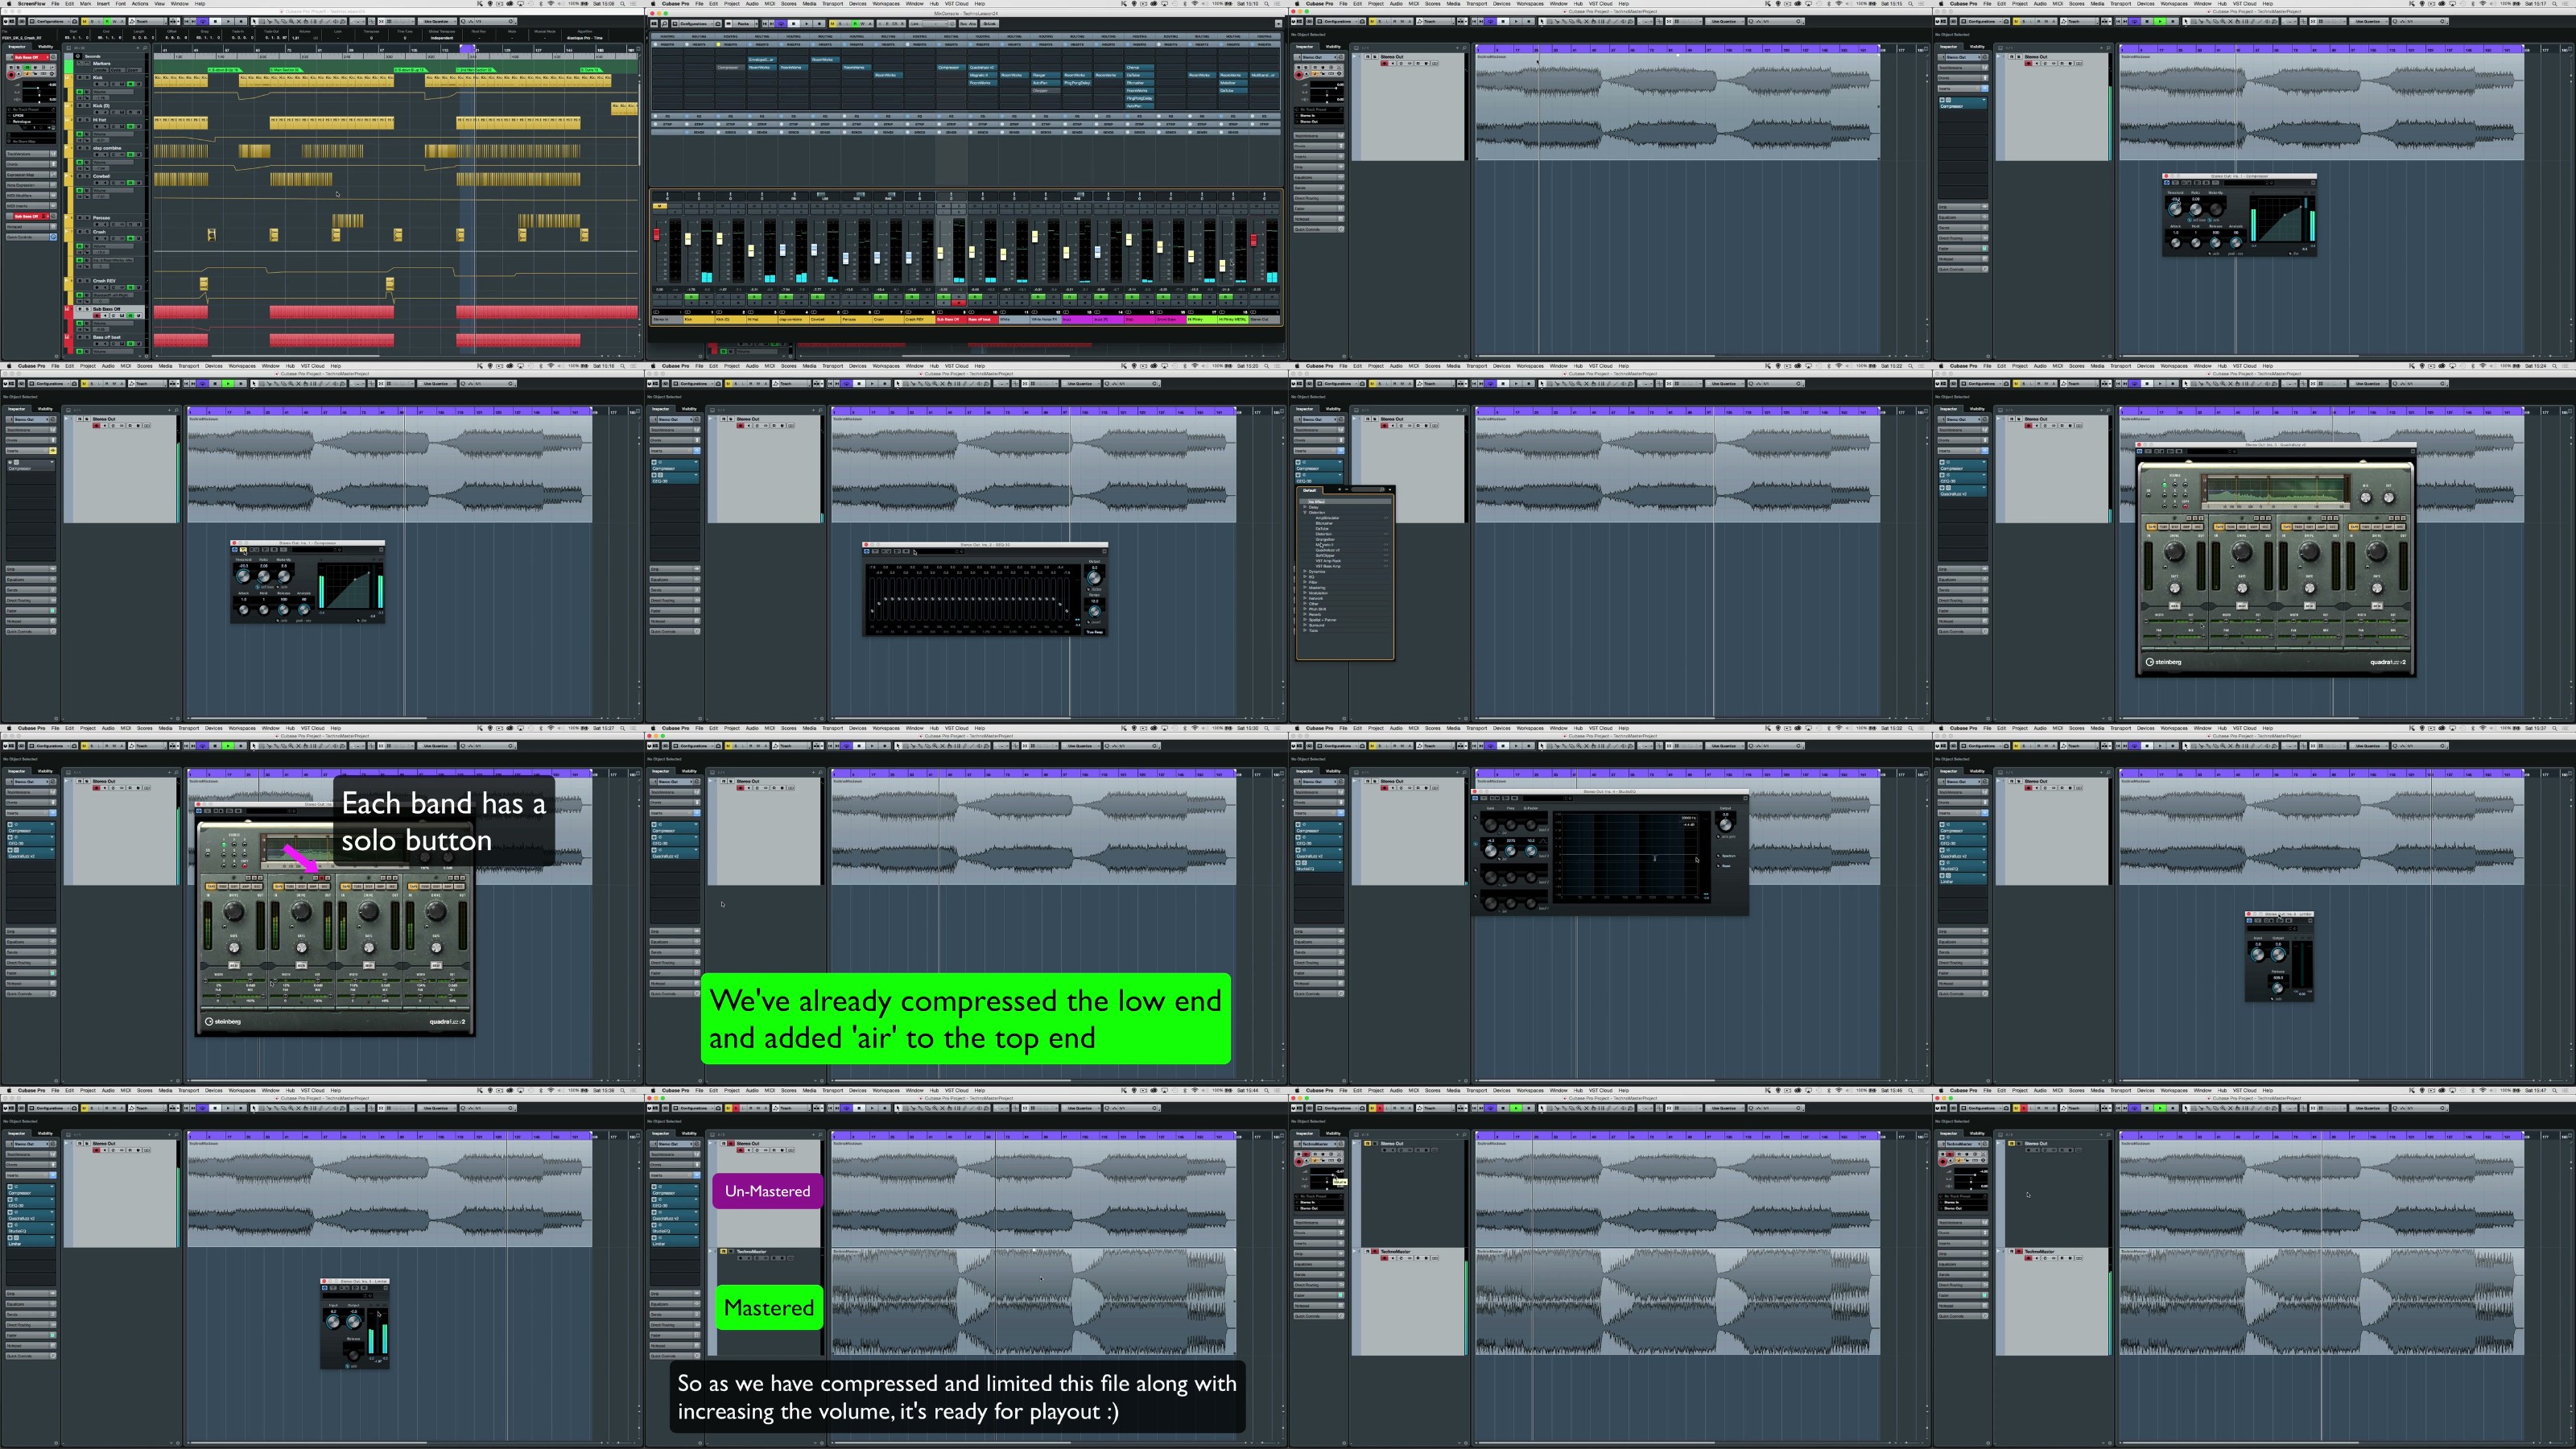
Task: Switch to Visibility tab in large Quadrafuzz frame
Action: tap(1977, 409)
